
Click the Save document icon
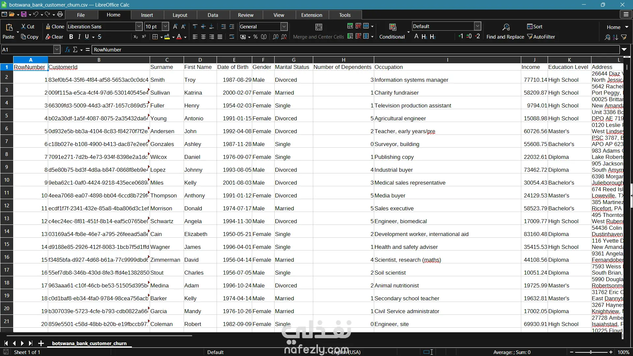[x=24, y=15]
